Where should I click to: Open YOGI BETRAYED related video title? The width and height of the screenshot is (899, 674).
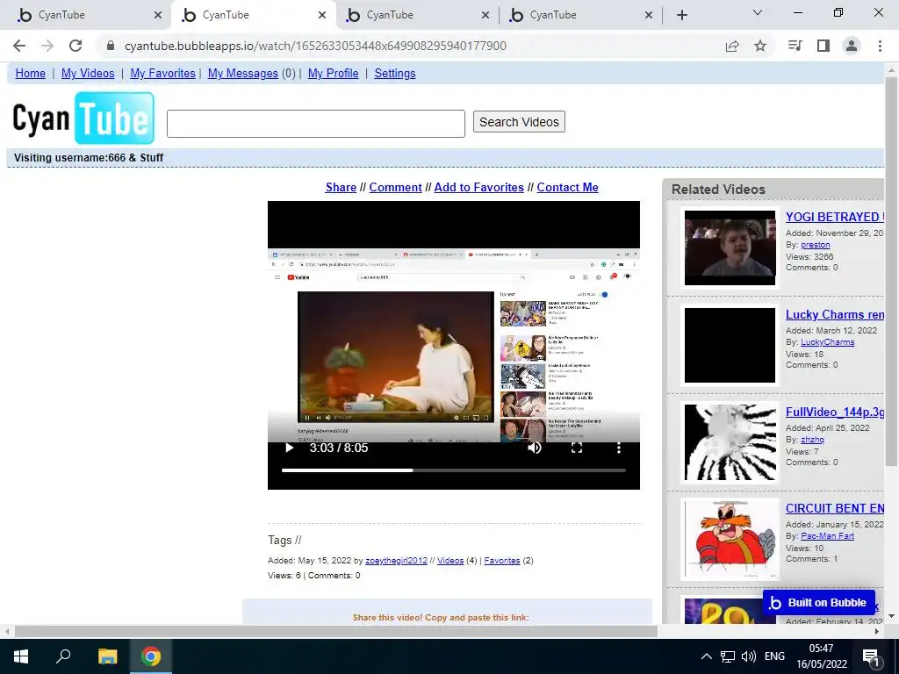click(x=835, y=218)
